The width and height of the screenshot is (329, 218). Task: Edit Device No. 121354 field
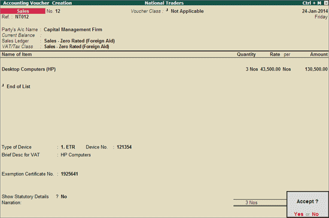(124, 147)
